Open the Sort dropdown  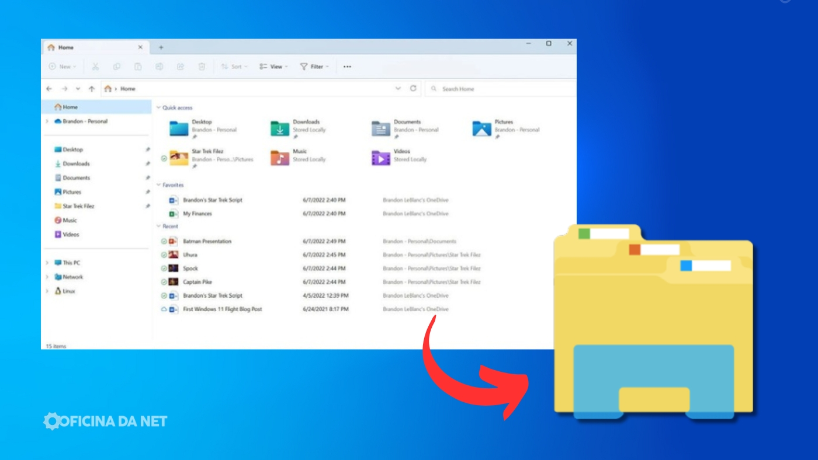tap(234, 66)
